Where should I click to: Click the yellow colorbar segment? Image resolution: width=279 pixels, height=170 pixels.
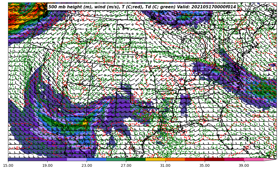(x=155, y=159)
